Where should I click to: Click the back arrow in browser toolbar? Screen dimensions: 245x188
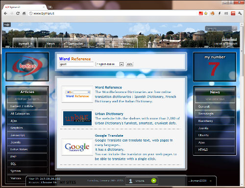coord(5,13)
